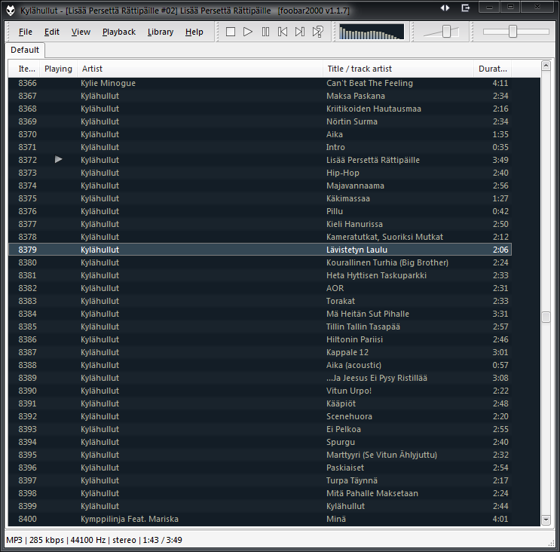Select the track Torakat
The width and height of the screenshot is (560, 552).
pos(341,301)
